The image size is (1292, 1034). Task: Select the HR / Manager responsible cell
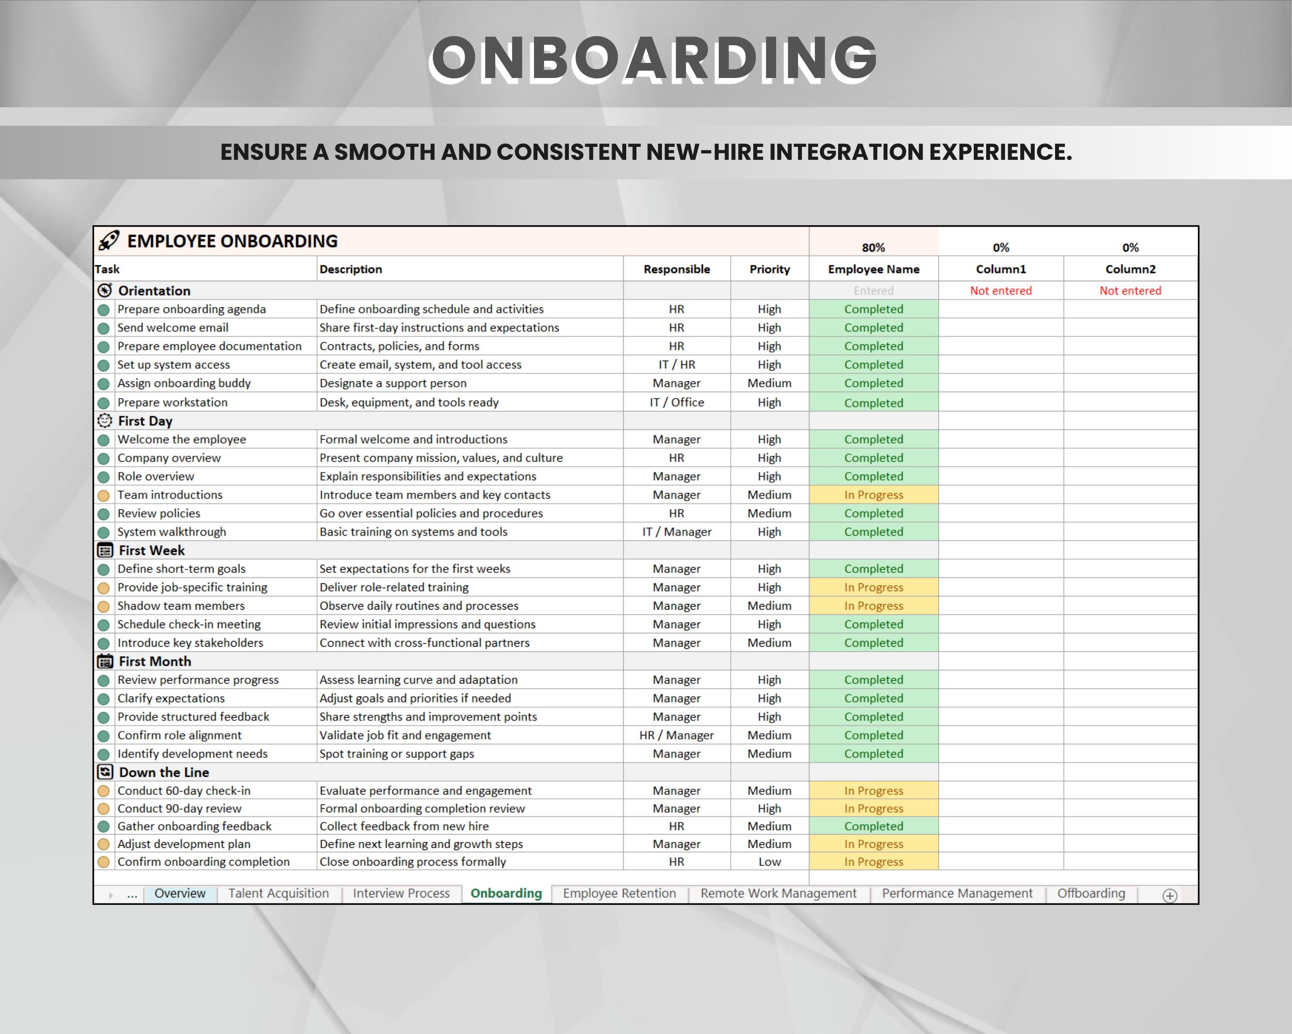[677, 735]
